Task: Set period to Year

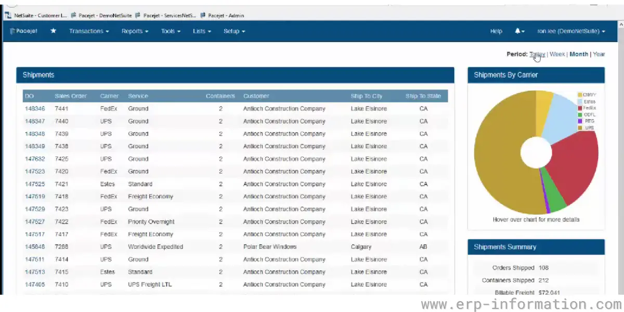Action: point(599,54)
